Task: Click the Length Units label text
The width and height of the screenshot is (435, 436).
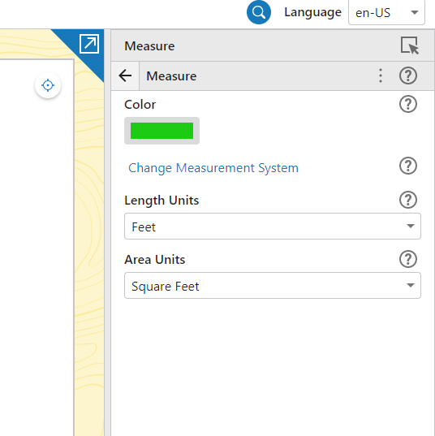Action: tap(162, 201)
